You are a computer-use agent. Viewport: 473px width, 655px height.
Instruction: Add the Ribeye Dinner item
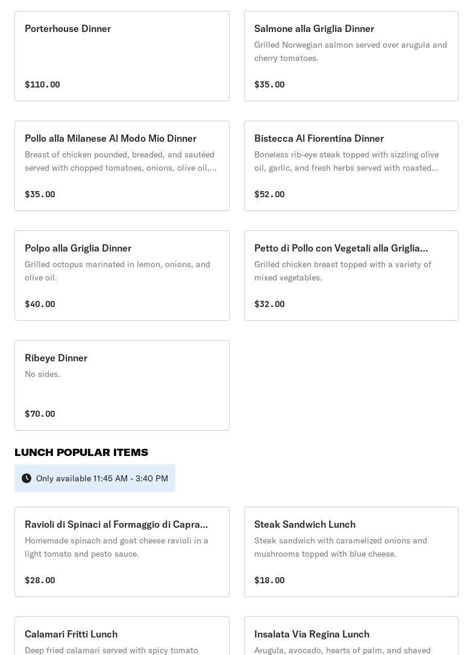tap(122, 385)
